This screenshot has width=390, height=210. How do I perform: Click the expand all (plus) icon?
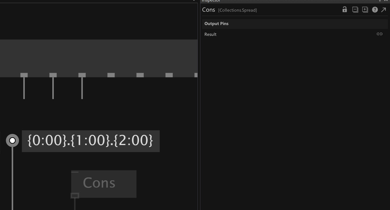365,10
